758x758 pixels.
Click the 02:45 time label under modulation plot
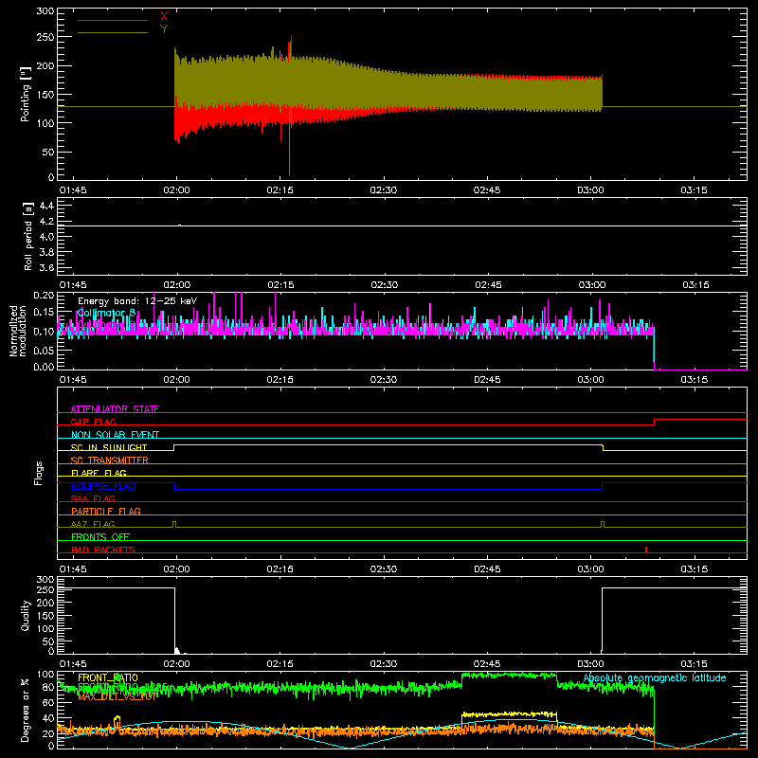(x=487, y=380)
